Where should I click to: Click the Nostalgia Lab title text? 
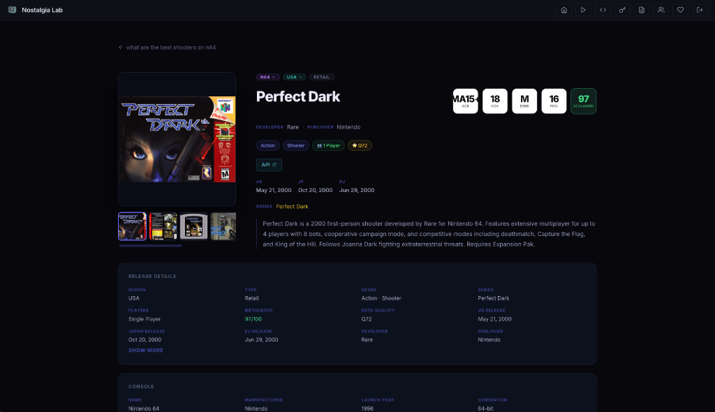tap(42, 10)
